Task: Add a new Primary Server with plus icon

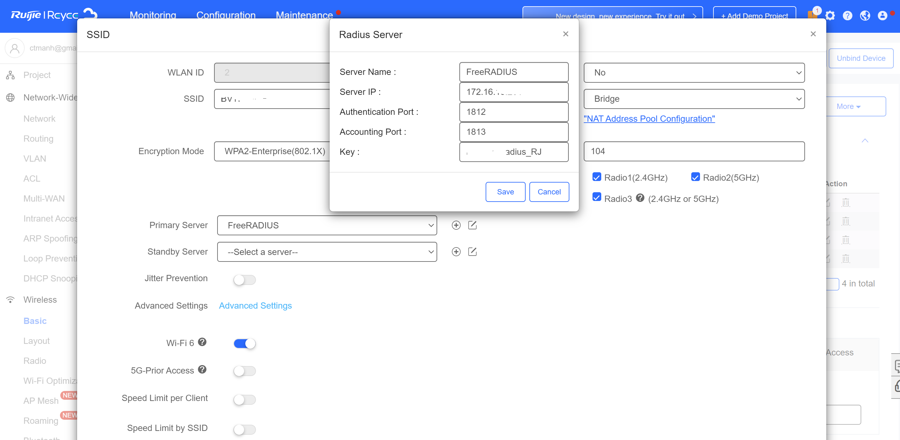Action: coord(456,225)
